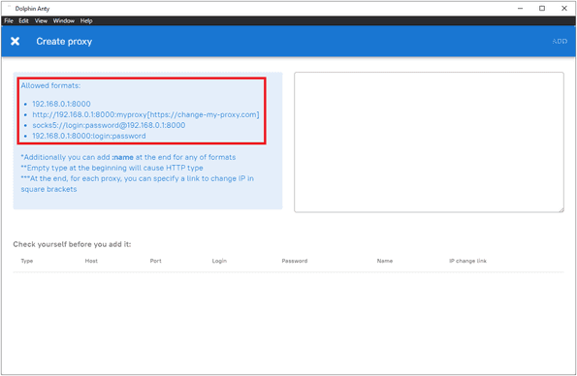Close the Dolphin Anty window

pos(564,8)
